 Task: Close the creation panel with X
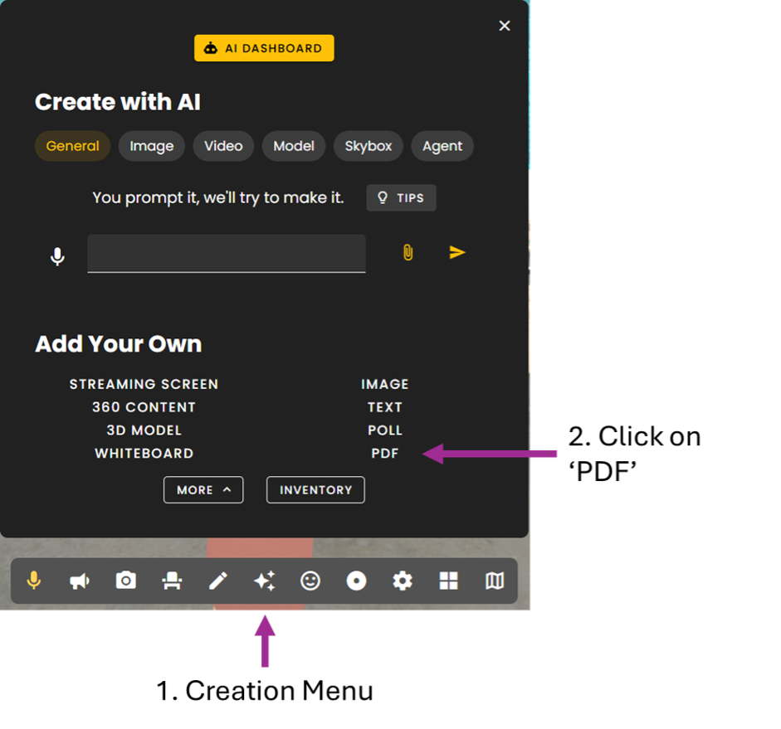point(505,26)
